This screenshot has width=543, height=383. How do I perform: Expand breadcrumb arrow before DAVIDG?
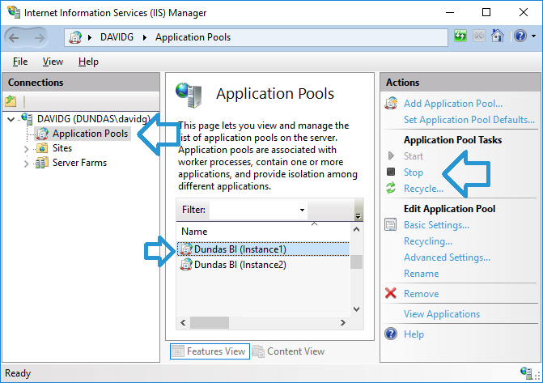coord(90,37)
